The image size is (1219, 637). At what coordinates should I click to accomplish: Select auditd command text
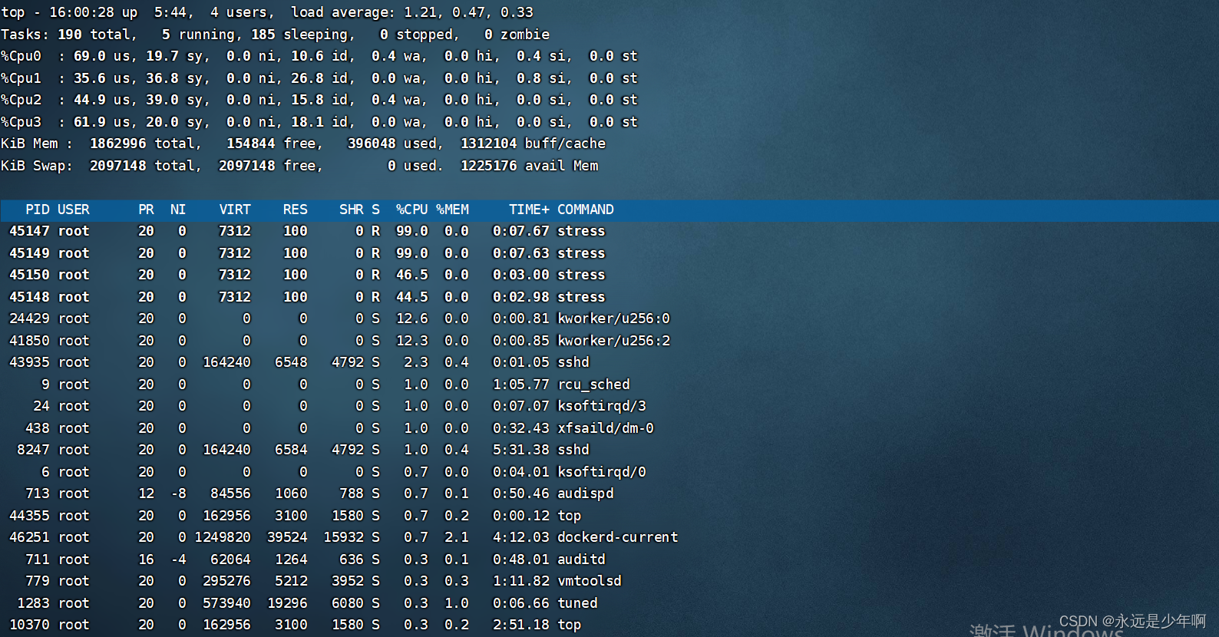(582, 559)
